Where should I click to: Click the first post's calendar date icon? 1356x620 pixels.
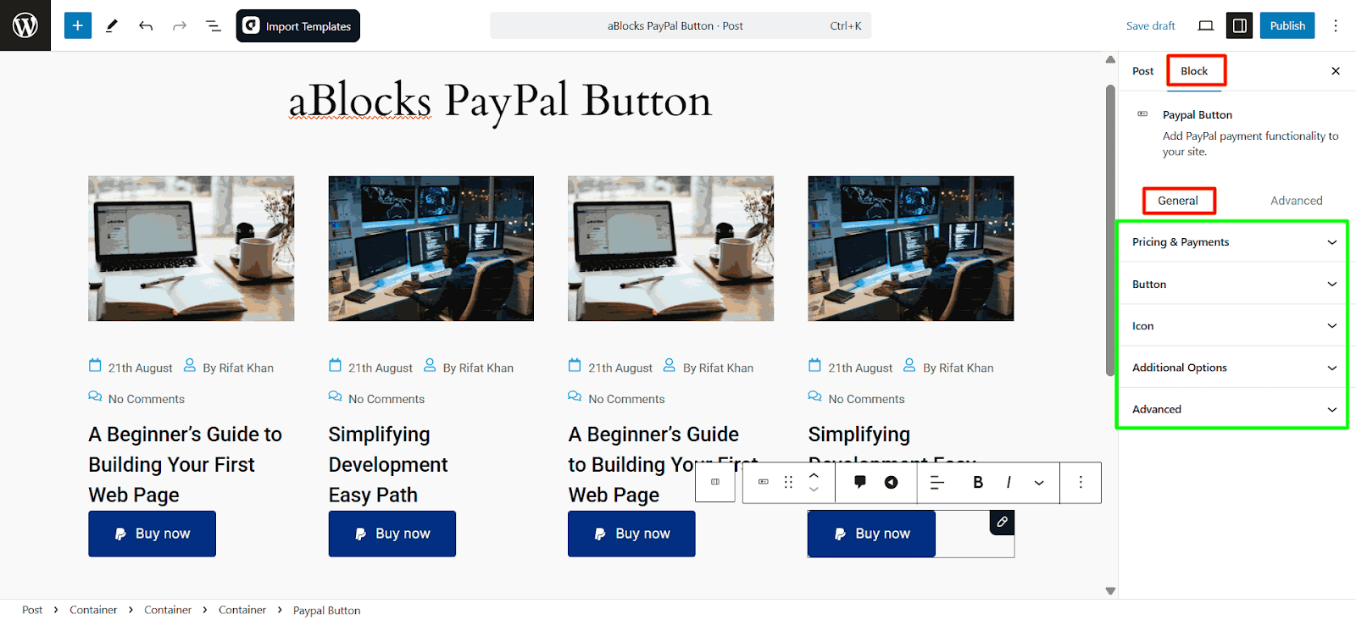tap(95, 365)
